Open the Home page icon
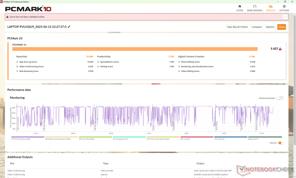296x178 pixels. [x=239, y=6]
